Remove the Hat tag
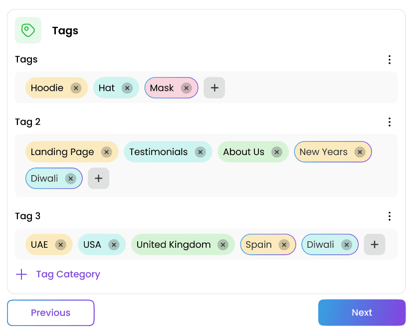Viewport: 414px width, 333px height. pyautogui.click(x=127, y=88)
